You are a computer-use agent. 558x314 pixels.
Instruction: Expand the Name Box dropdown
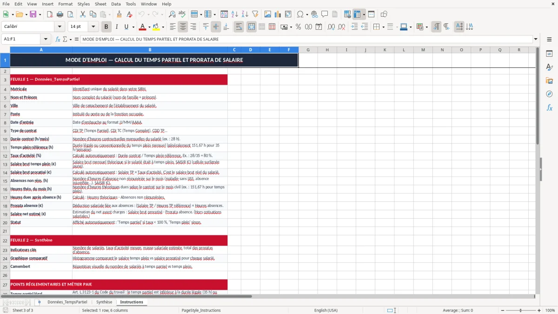click(x=46, y=39)
